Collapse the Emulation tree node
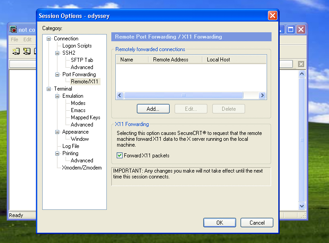The width and height of the screenshot is (329, 243). 57,96
